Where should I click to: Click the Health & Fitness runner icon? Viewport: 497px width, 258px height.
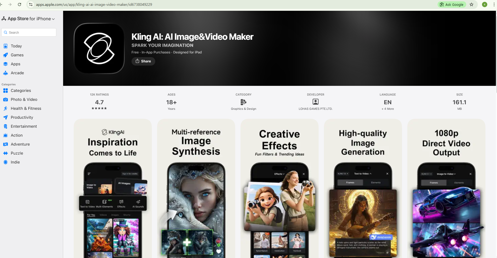6,108
